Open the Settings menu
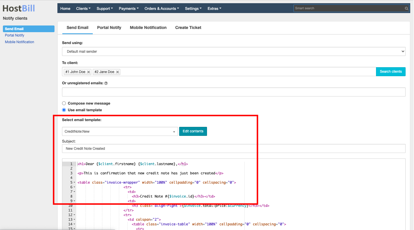Screen dimensions: 414x230 click(x=193, y=8)
